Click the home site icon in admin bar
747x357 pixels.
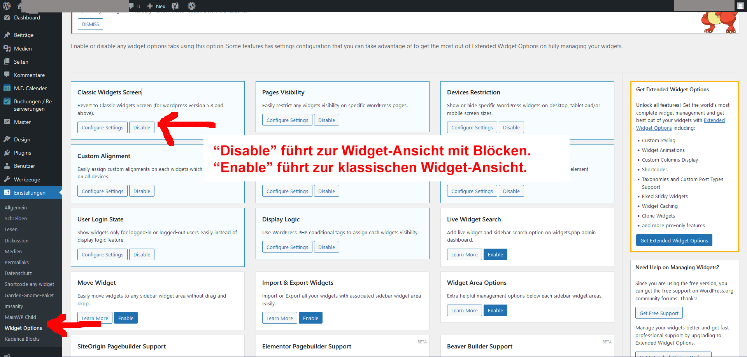click(x=19, y=6)
